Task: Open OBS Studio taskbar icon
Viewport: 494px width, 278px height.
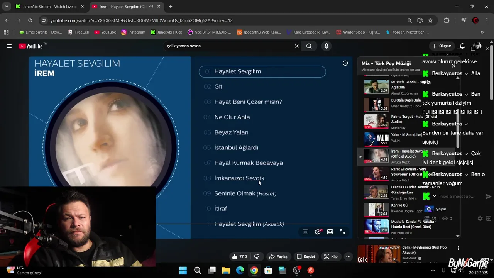Action: (x=297, y=270)
